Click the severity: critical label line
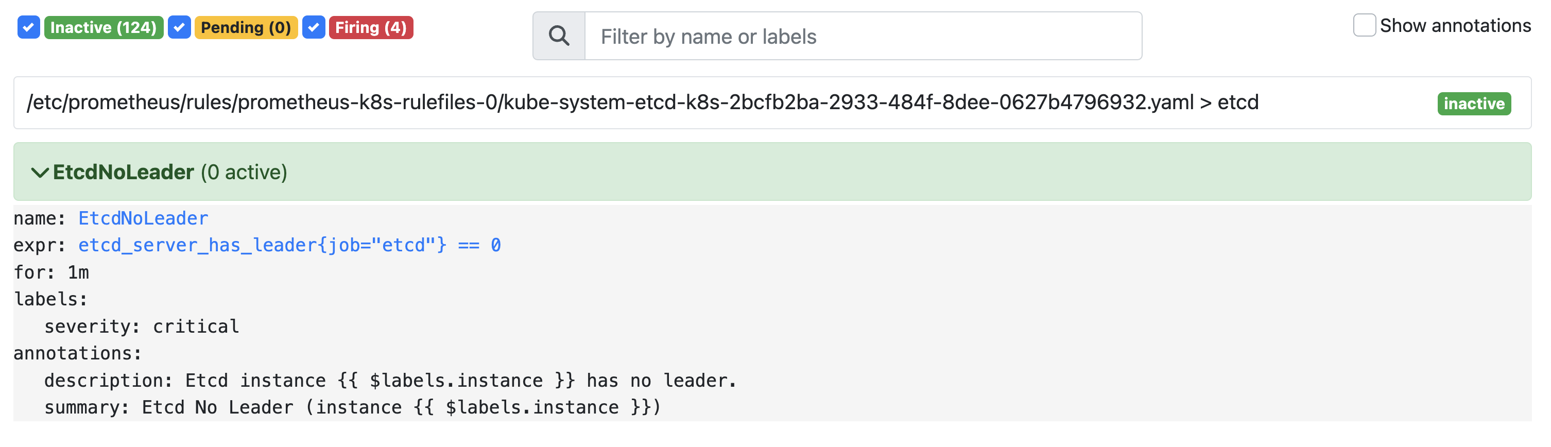 142,326
